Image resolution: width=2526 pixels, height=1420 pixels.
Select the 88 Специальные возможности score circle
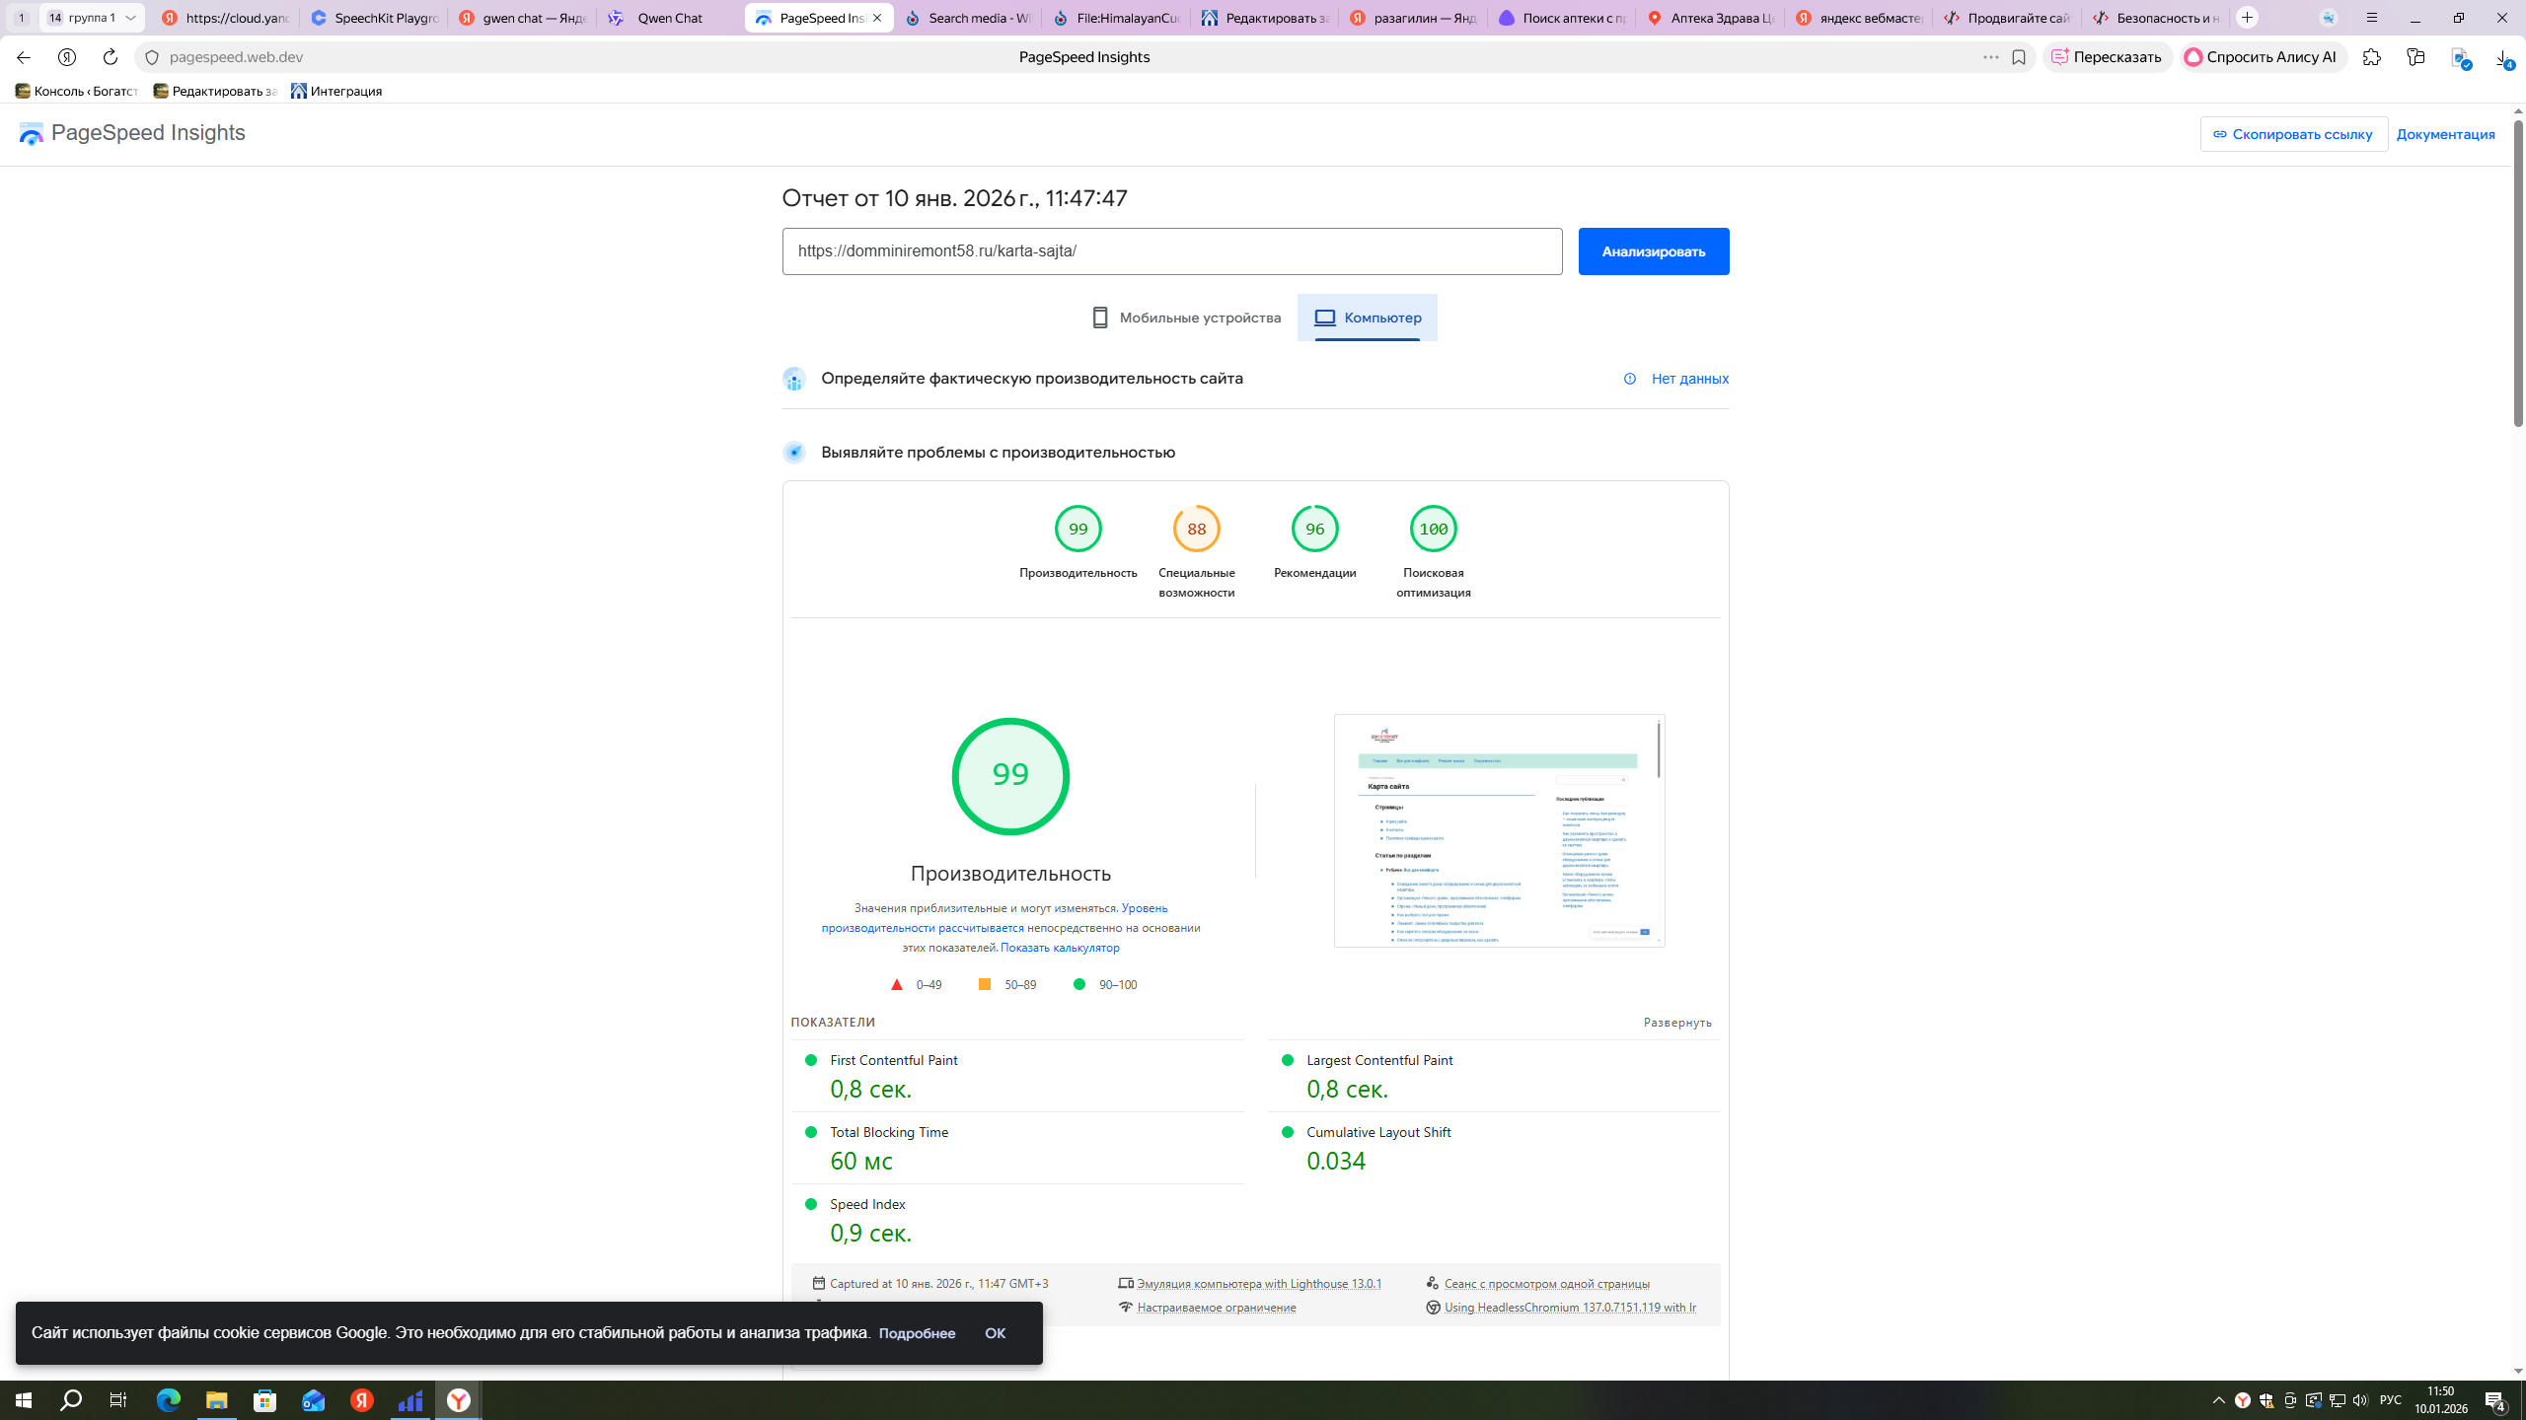[1196, 530]
